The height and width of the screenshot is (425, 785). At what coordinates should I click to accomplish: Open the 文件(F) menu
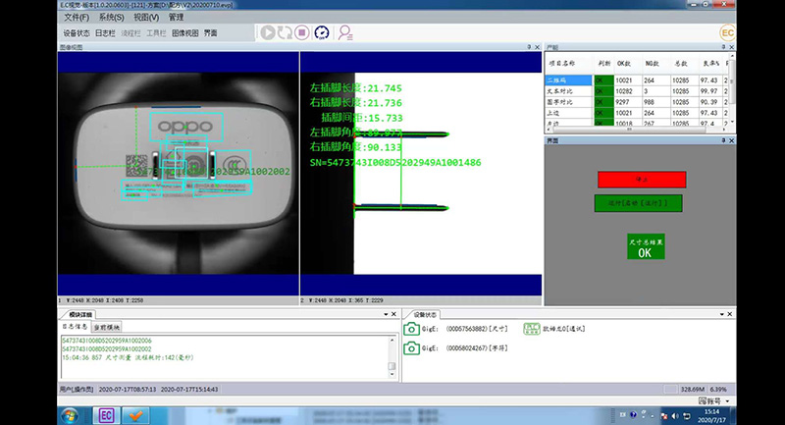pos(77,18)
